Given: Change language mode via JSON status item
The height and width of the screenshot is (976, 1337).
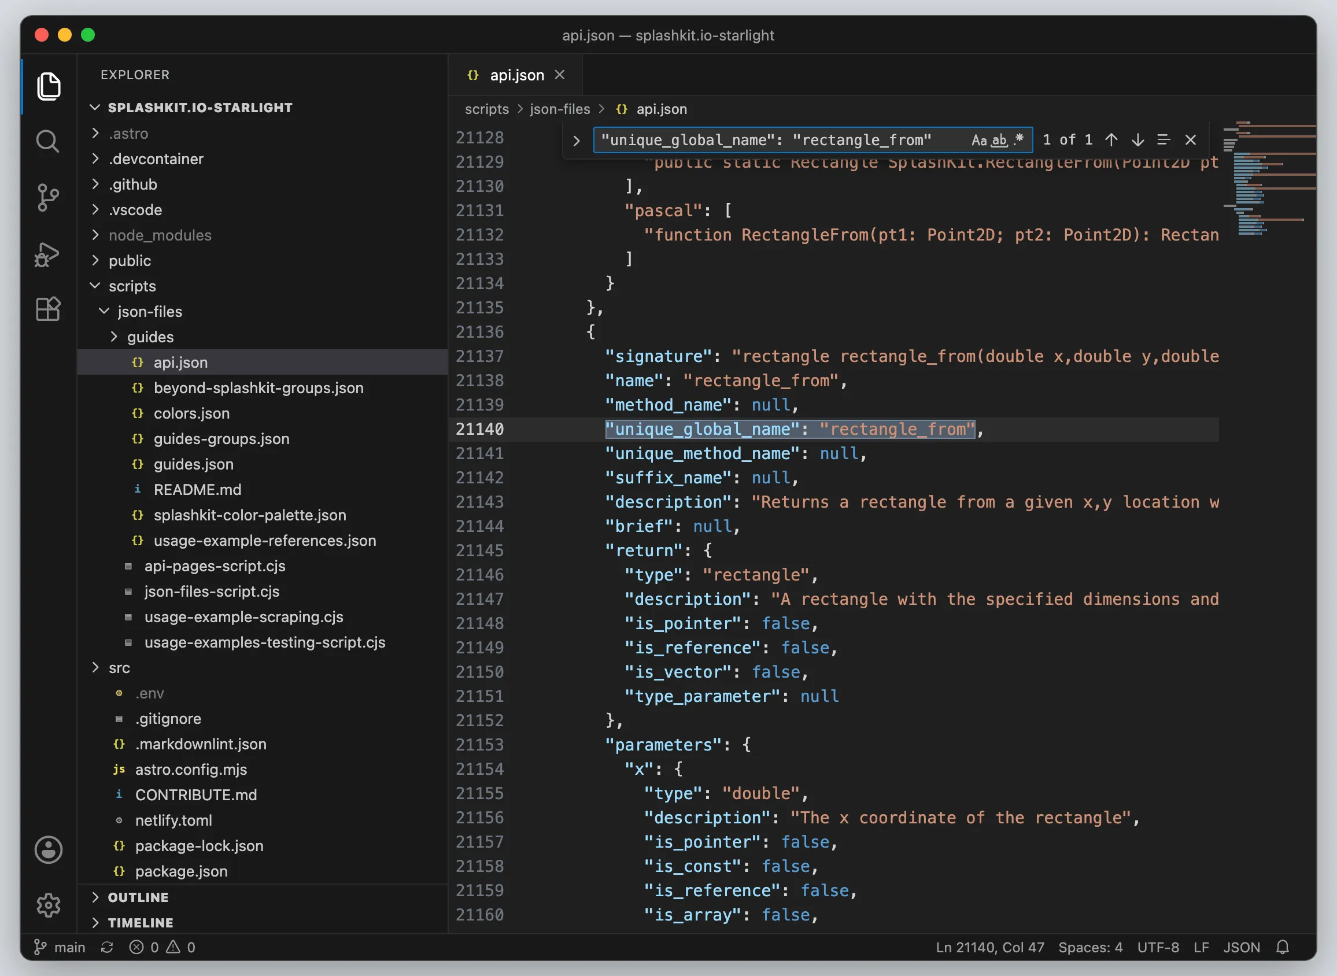Looking at the screenshot, I should tap(1241, 947).
